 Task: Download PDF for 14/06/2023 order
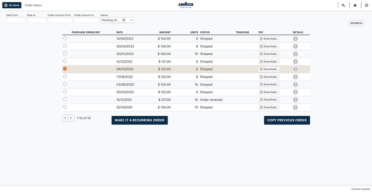tap(269, 39)
